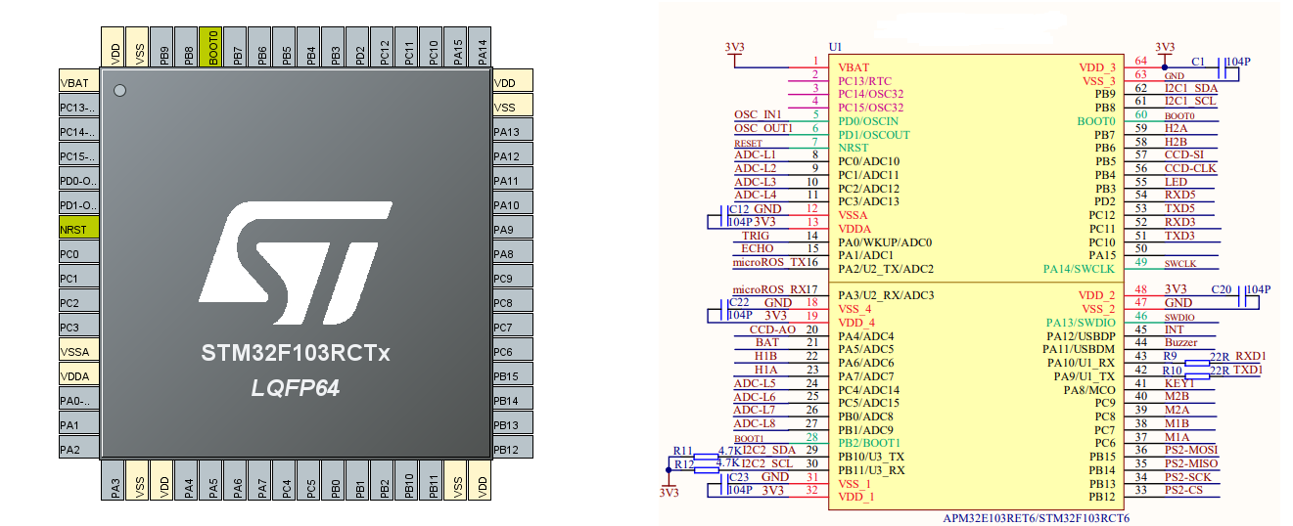Select the RESET net label in the schematic

748,143
